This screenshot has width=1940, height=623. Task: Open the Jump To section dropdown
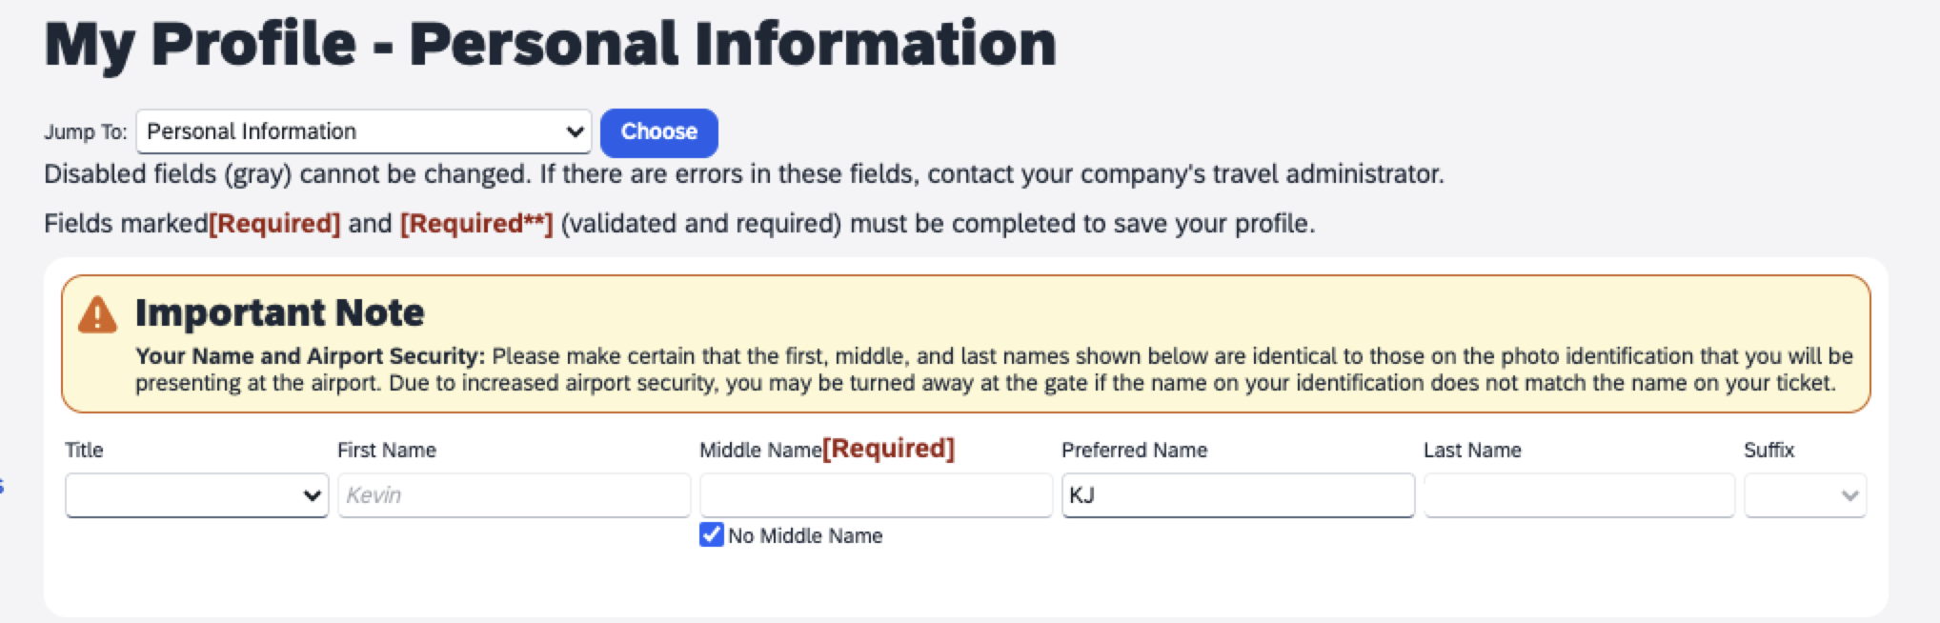363,132
